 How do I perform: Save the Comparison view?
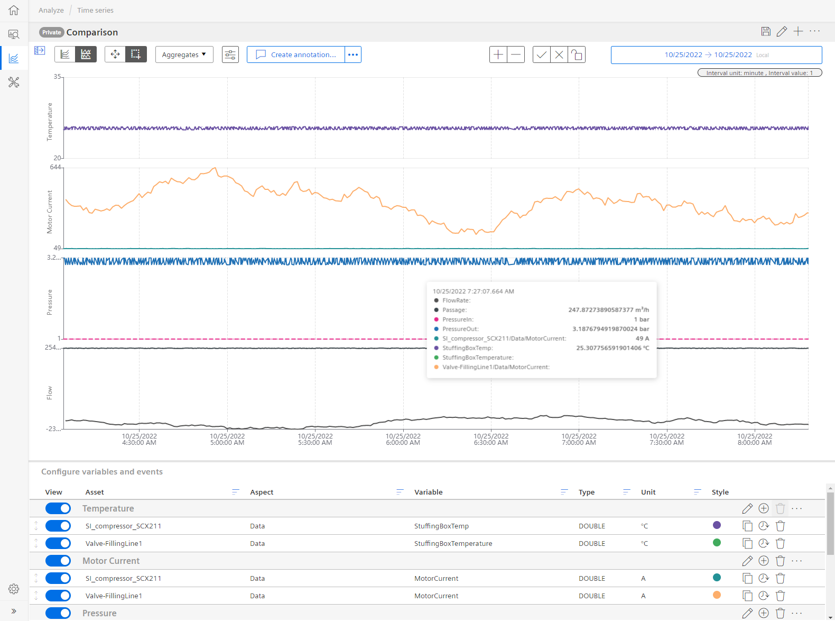[766, 31]
